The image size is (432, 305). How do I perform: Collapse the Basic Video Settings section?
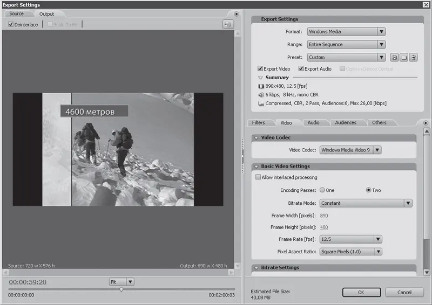(x=256, y=167)
